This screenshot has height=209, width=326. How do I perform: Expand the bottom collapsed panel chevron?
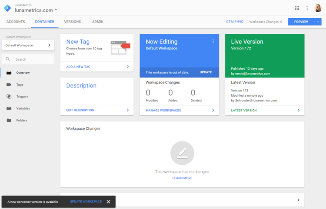pyautogui.click(x=298, y=200)
